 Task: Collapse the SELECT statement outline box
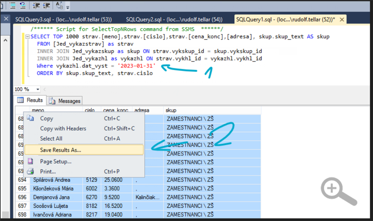[27, 36]
